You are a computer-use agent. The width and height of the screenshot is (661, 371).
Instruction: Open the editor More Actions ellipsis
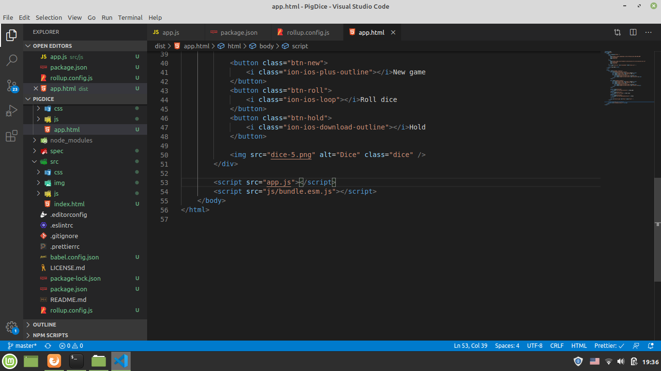[649, 32]
